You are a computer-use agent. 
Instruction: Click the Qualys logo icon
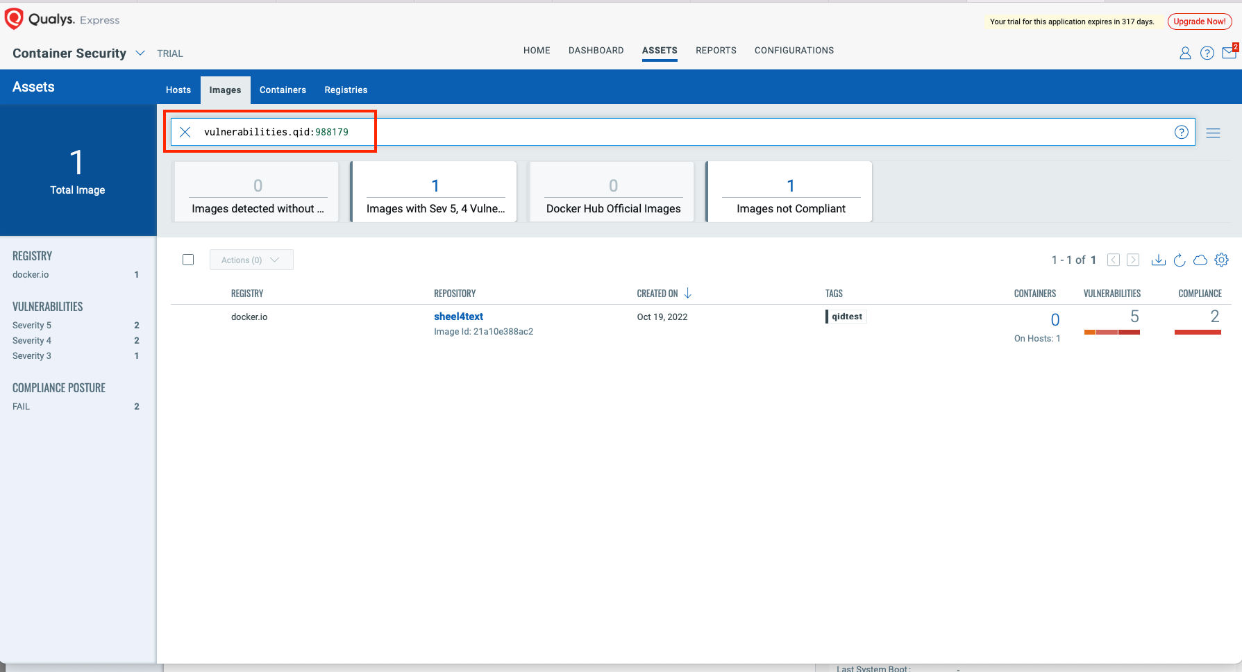pos(14,19)
